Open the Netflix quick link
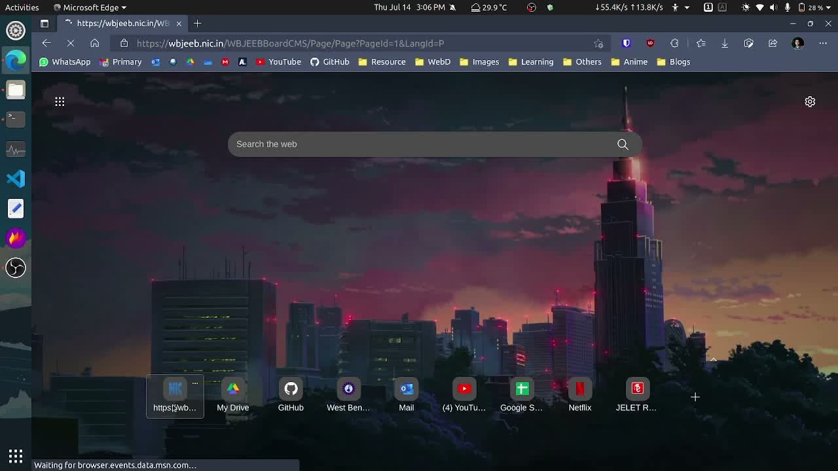The image size is (838, 471). coord(580,396)
